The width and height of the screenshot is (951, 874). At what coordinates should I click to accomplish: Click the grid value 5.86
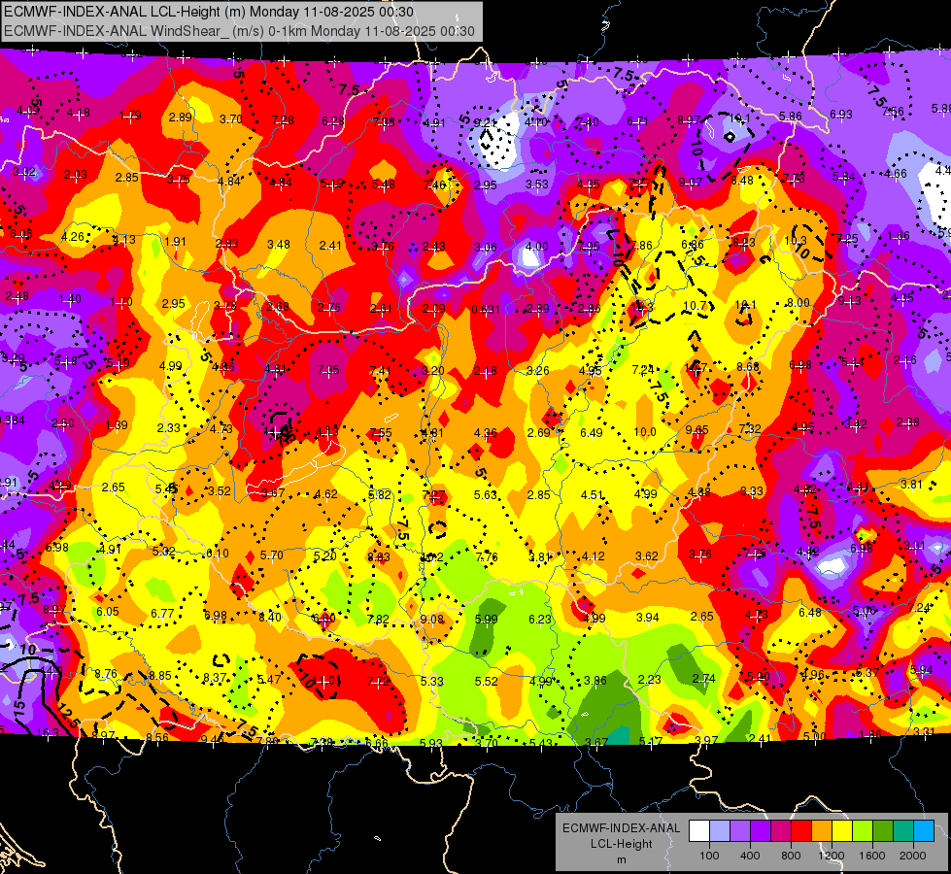coord(791,116)
